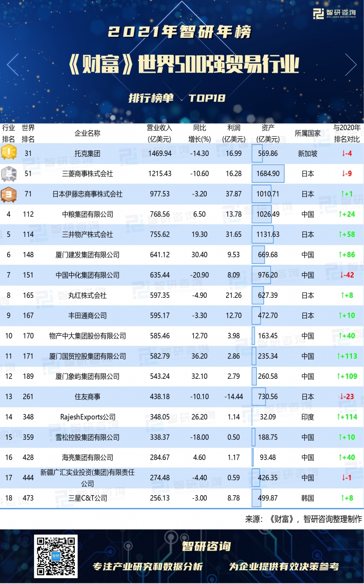Click company name RajeshExports公司
The image size is (364, 584).
tap(87, 417)
